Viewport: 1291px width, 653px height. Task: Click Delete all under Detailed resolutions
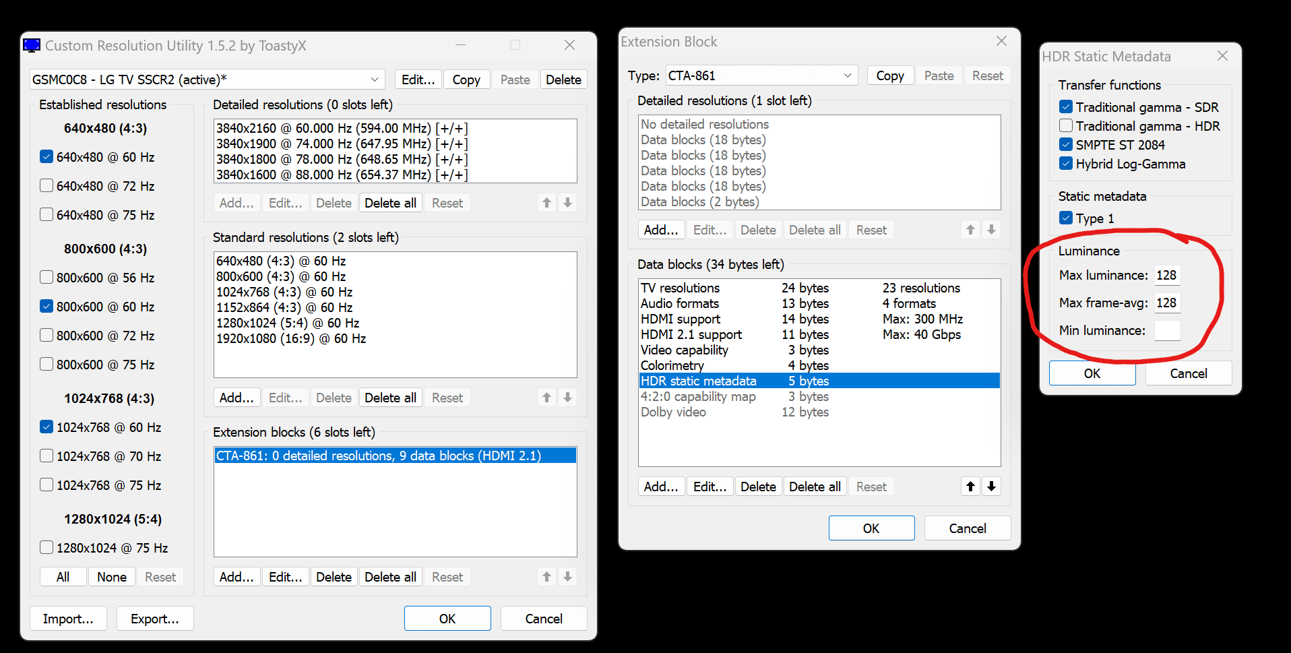coord(390,203)
